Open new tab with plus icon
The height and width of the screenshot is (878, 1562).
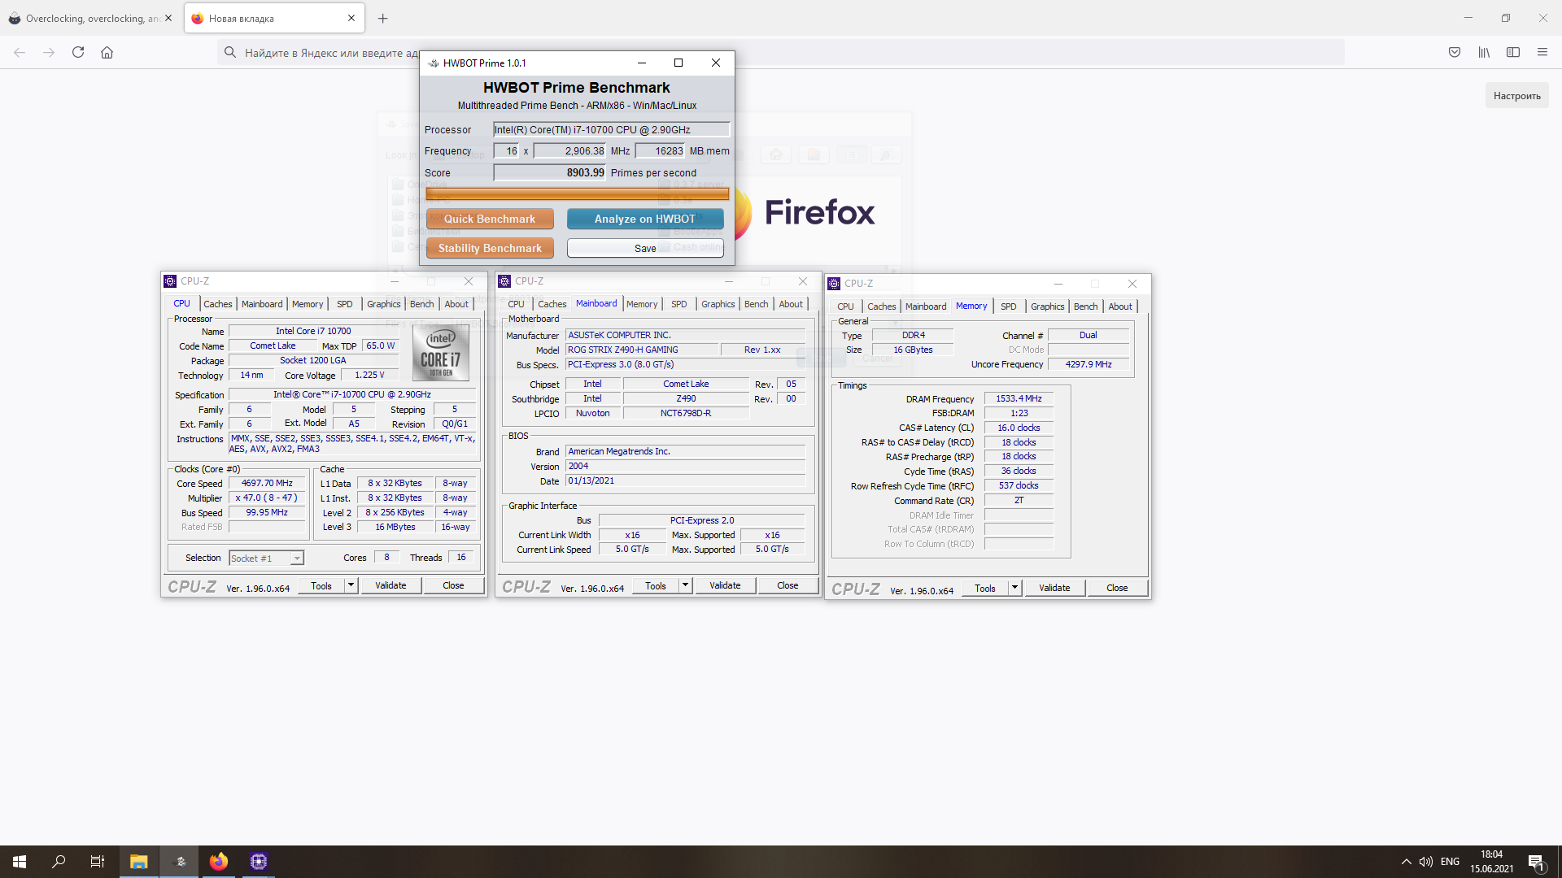[382, 18]
